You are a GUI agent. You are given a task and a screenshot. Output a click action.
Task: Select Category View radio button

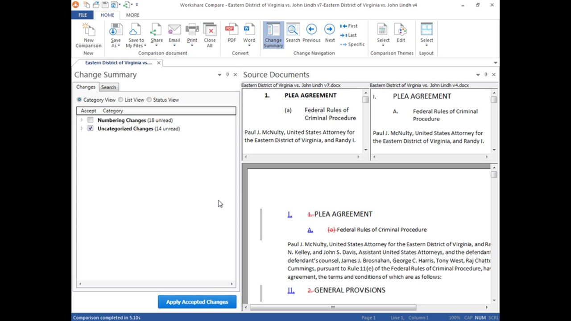(x=79, y=100)
